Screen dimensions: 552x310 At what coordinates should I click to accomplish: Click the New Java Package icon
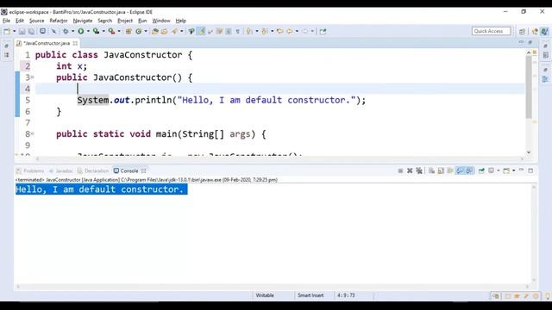pos(129,31)
